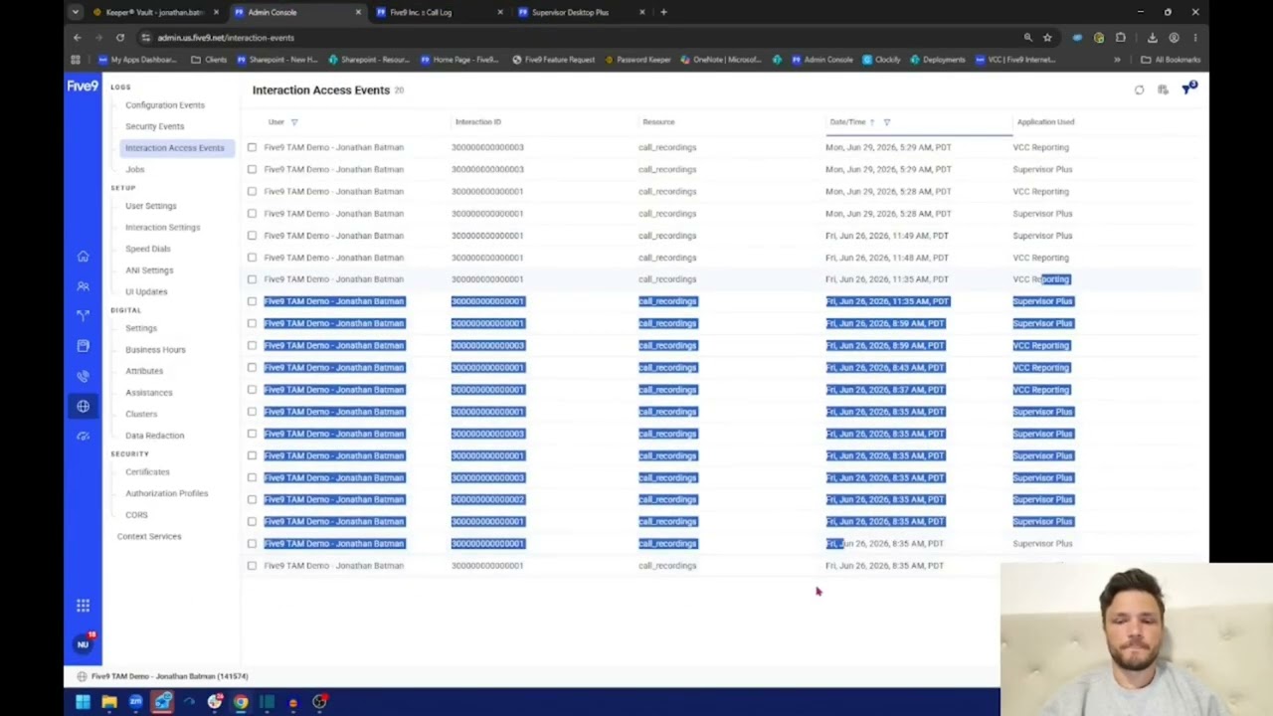Click the Application Used column header
This screenshot has width=1273, height=716.
click(x=1045, y=122)
